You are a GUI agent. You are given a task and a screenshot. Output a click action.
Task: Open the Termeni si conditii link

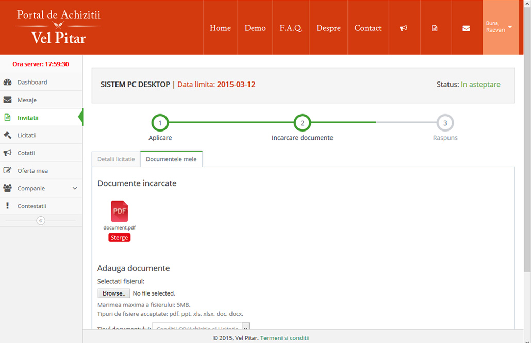point(285,338)
